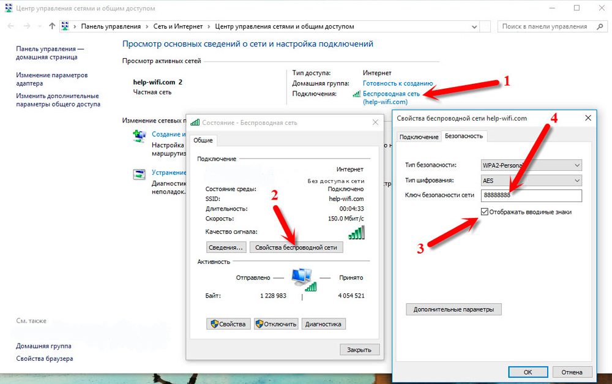Click the Сведения... button
The width and height of the screenshot is (612, 384).
[x=226, y=247]
